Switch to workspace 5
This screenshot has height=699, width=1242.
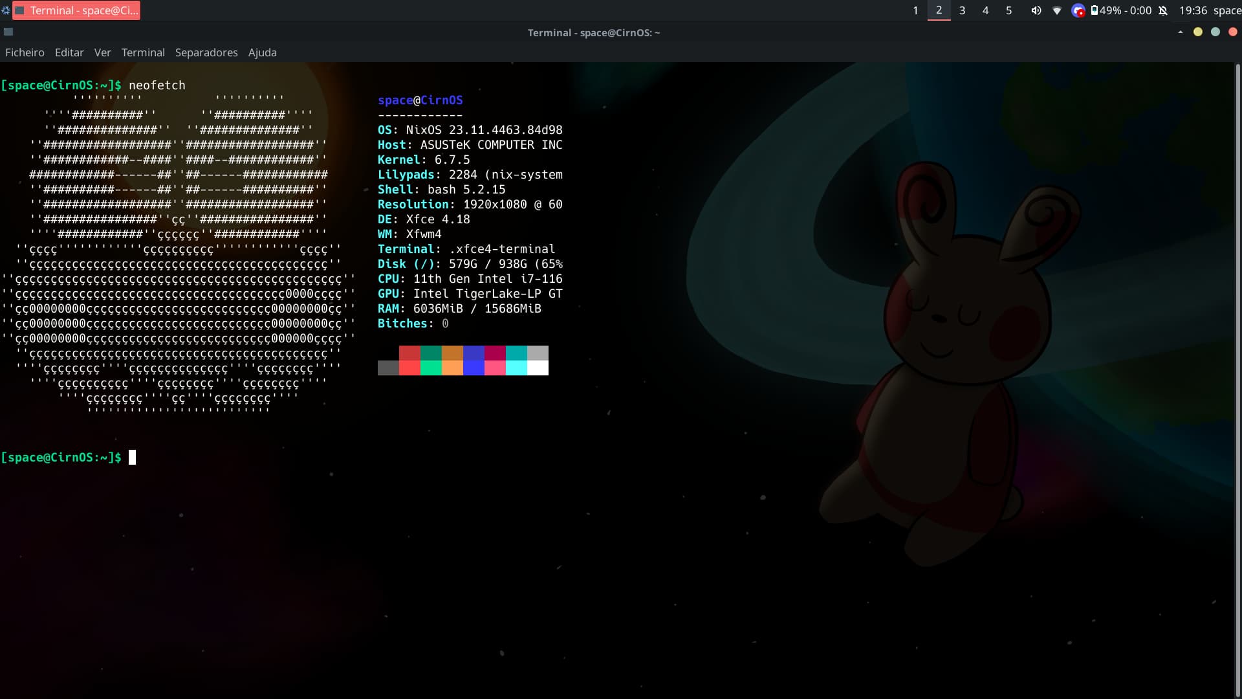coord(1008,10)
